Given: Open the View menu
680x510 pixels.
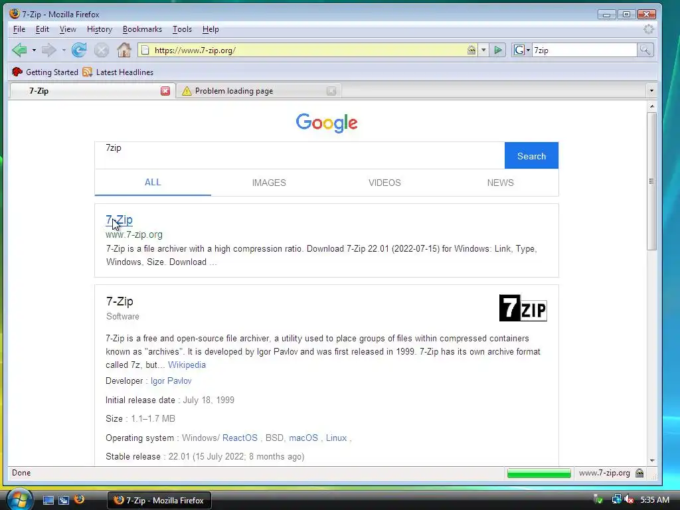Looking at the screenshot, I should click(x=68, y=29).
